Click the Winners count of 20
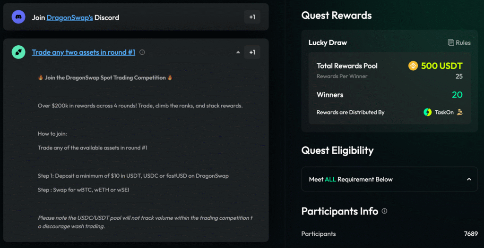The height and width of the screenshot is (248, 484). click(x=457, y=95)
